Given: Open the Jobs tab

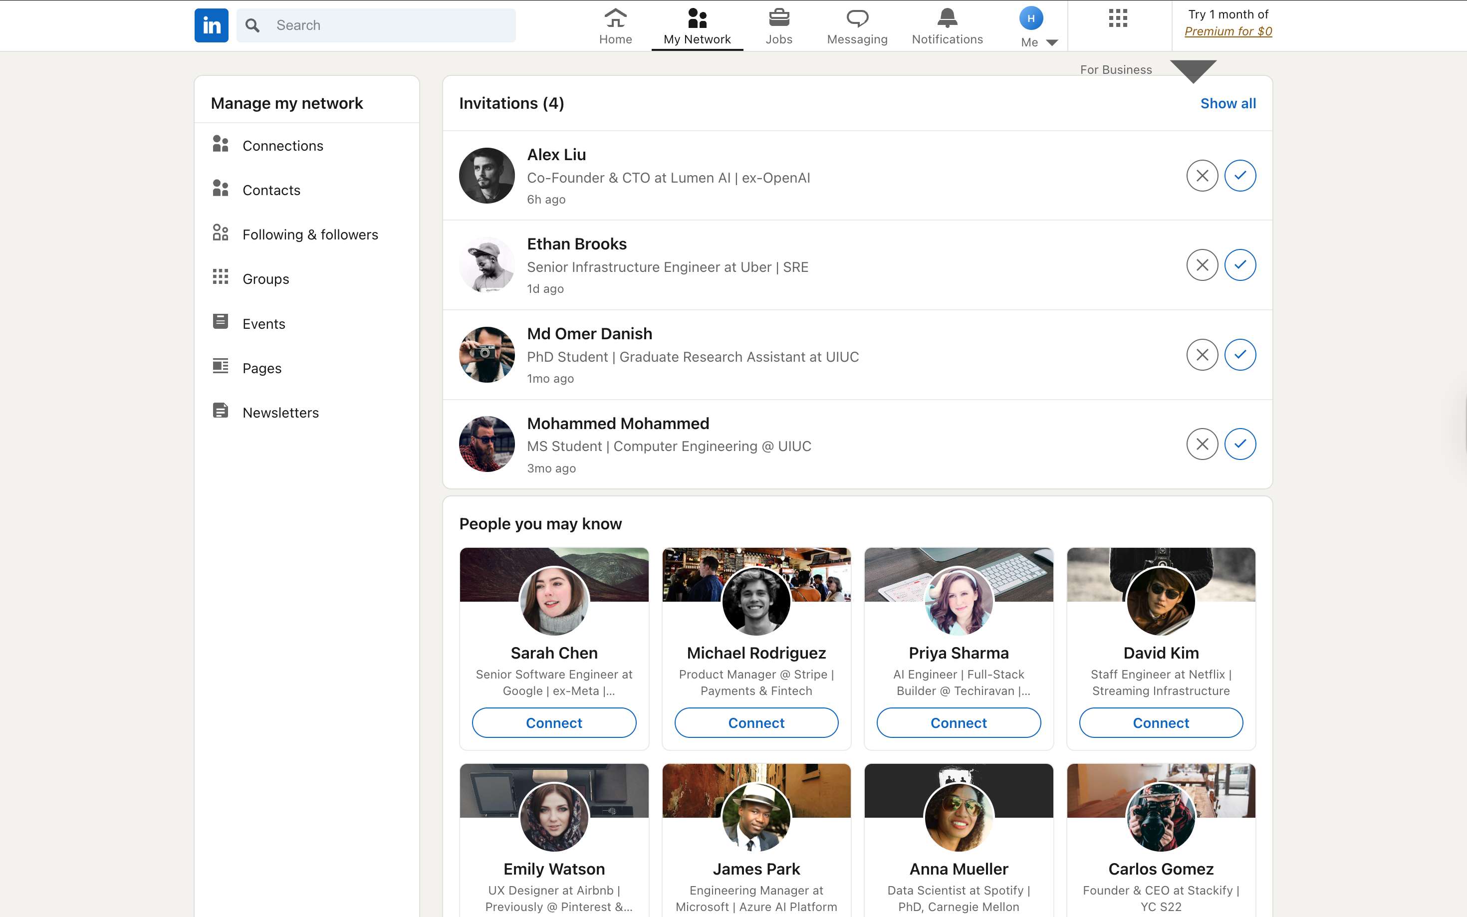Looking at the screenshot, I should 779,26.
